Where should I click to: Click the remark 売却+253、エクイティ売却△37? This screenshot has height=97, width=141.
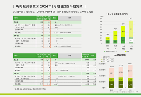(x=67, y=63)
